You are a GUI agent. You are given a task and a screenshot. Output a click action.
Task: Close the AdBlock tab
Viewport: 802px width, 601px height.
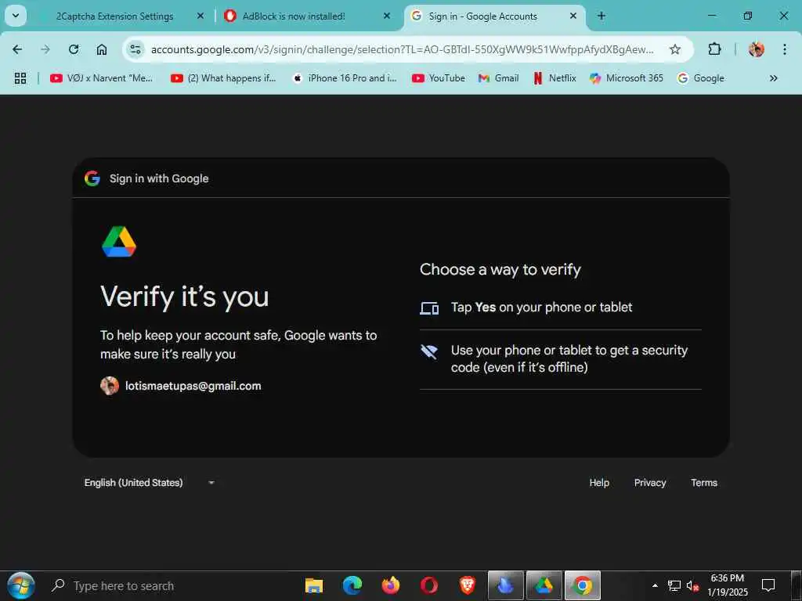coord(387,16)
